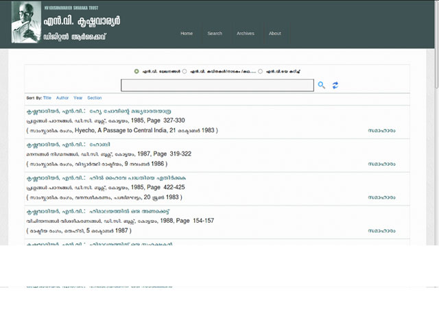Click the blue refresh arrows icon
Viewport: 439px width, 329px height.
point(335,85)
